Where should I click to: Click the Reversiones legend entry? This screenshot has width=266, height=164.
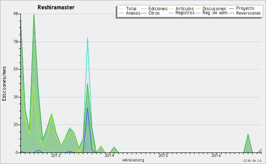tap(248, 13)
